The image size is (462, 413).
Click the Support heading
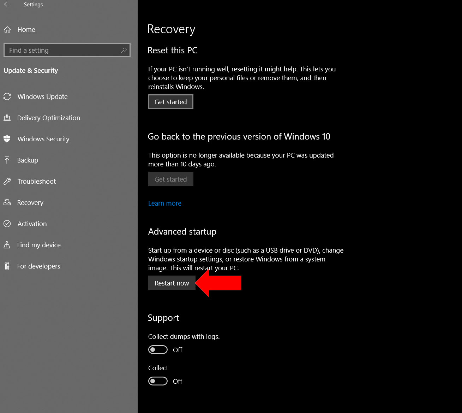pyautogui.click(x=163, y=318)
